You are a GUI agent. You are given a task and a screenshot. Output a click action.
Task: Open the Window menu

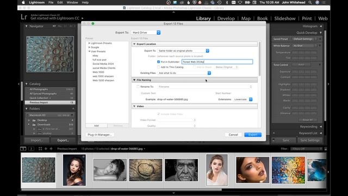72,2
